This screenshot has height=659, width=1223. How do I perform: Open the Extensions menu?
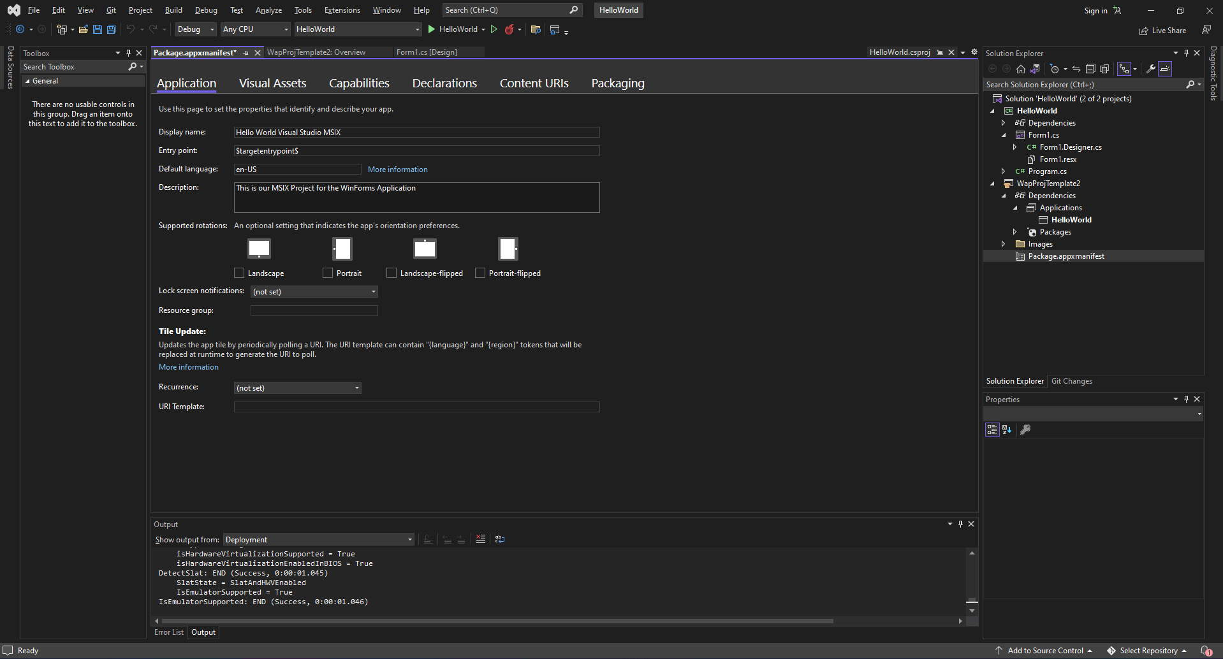342,10
